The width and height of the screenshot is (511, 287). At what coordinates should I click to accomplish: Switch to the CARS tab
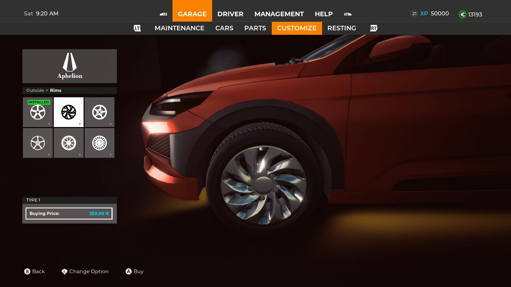click(x=224, y=28)
